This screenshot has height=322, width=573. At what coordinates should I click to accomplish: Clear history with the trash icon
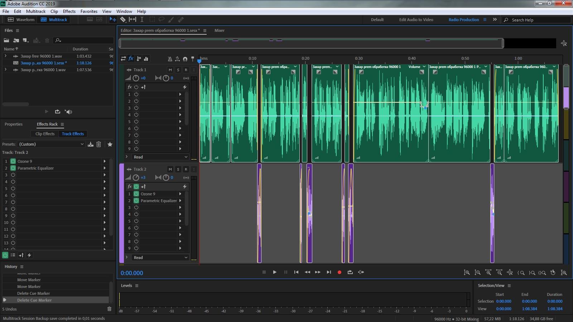coord(109,309)
